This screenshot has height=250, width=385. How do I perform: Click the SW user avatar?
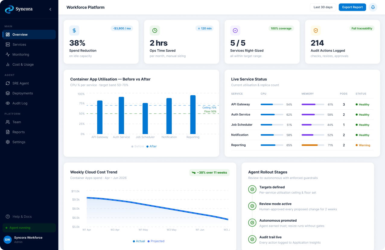point(8,240)
